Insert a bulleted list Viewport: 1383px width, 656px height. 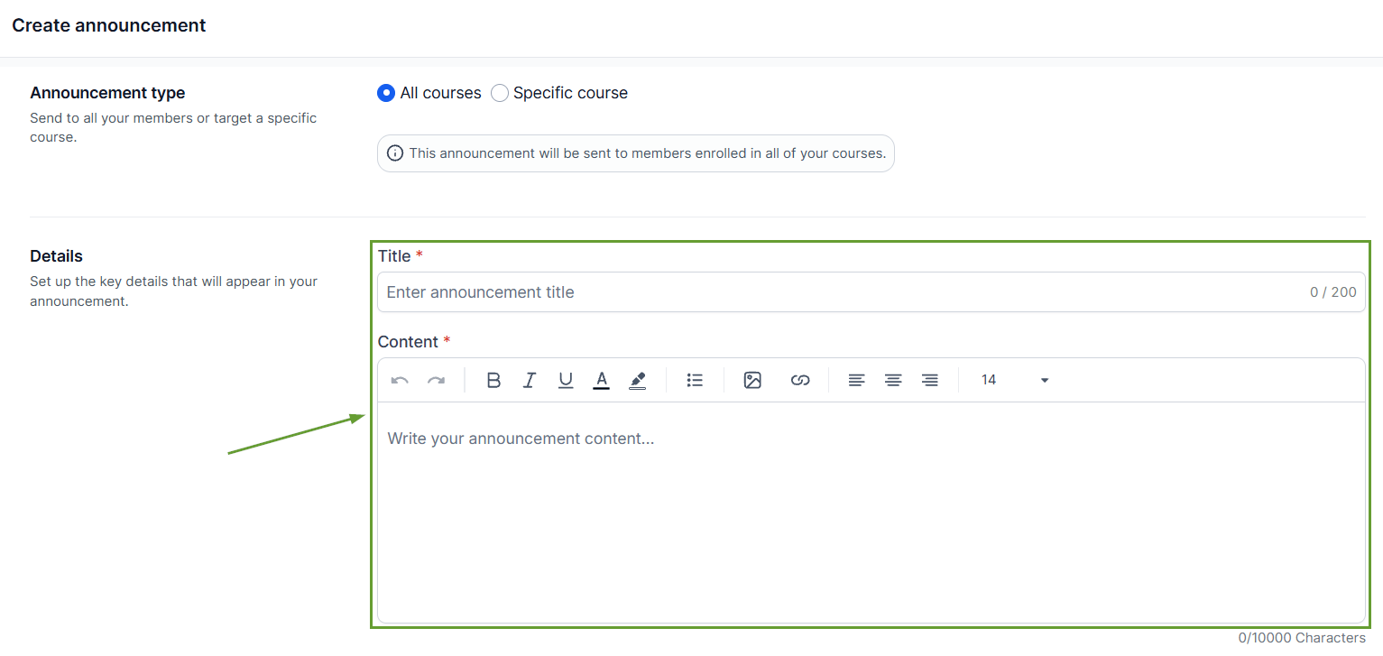tap(695, 381)
